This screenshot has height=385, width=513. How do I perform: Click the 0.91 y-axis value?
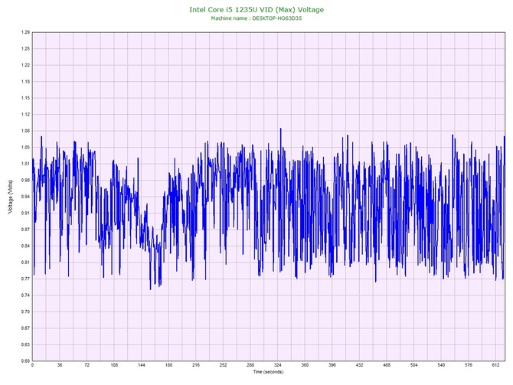(x=25, y=214)
